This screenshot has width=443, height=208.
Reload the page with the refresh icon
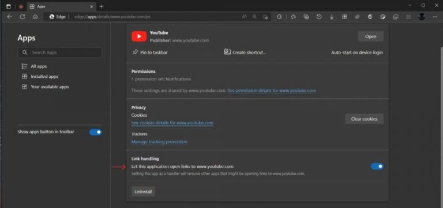click(22, 17)
